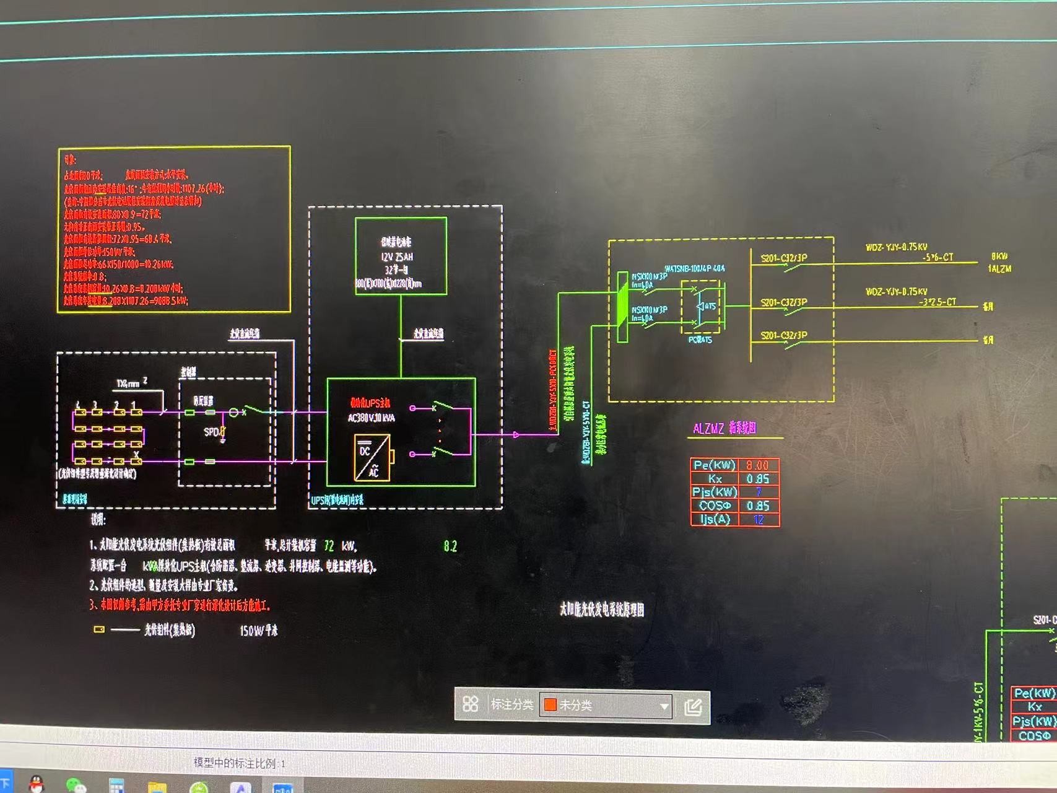1057x793 pixels.
Task: Select the orange 未分类 color swatch
Action: pos(550,704)
